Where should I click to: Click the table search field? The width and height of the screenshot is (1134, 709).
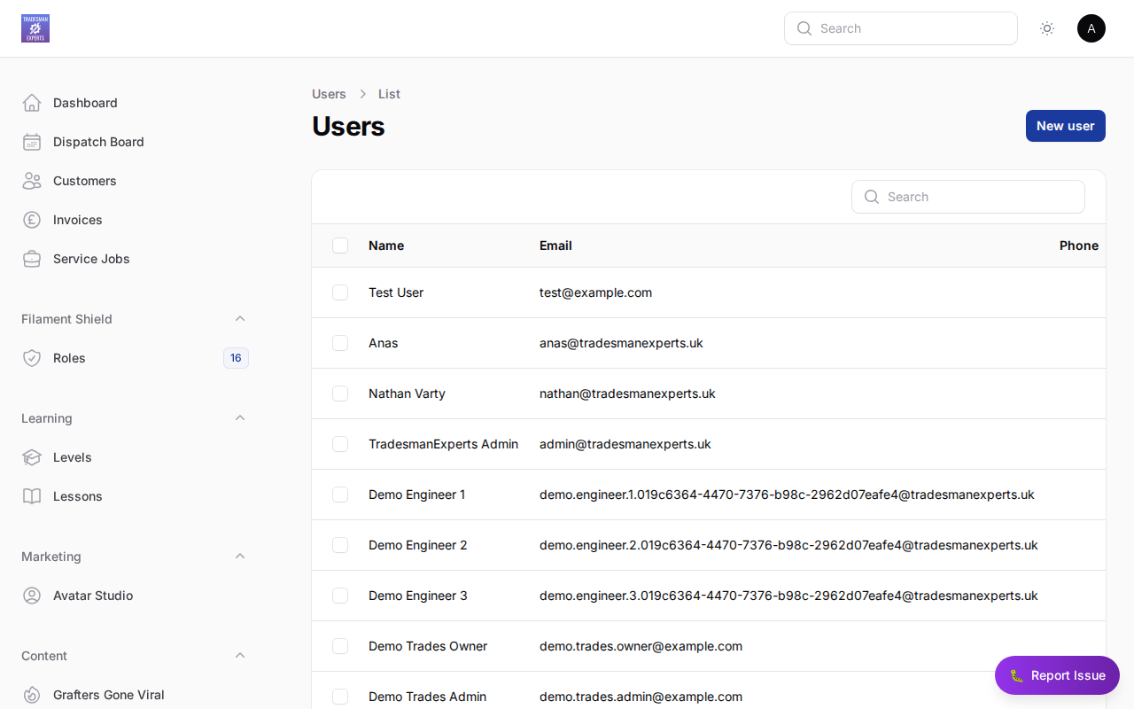click(x=968, y=197)
